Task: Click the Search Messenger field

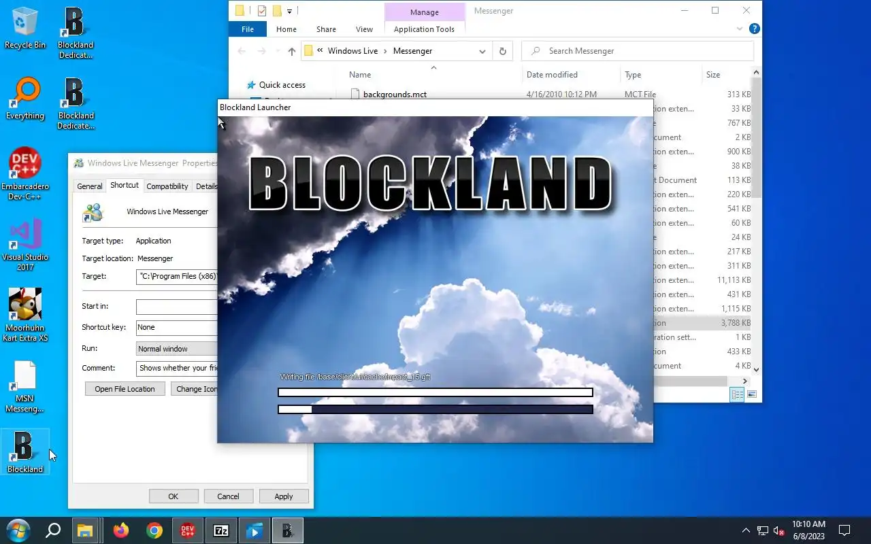Action: (x=638, y=51)
